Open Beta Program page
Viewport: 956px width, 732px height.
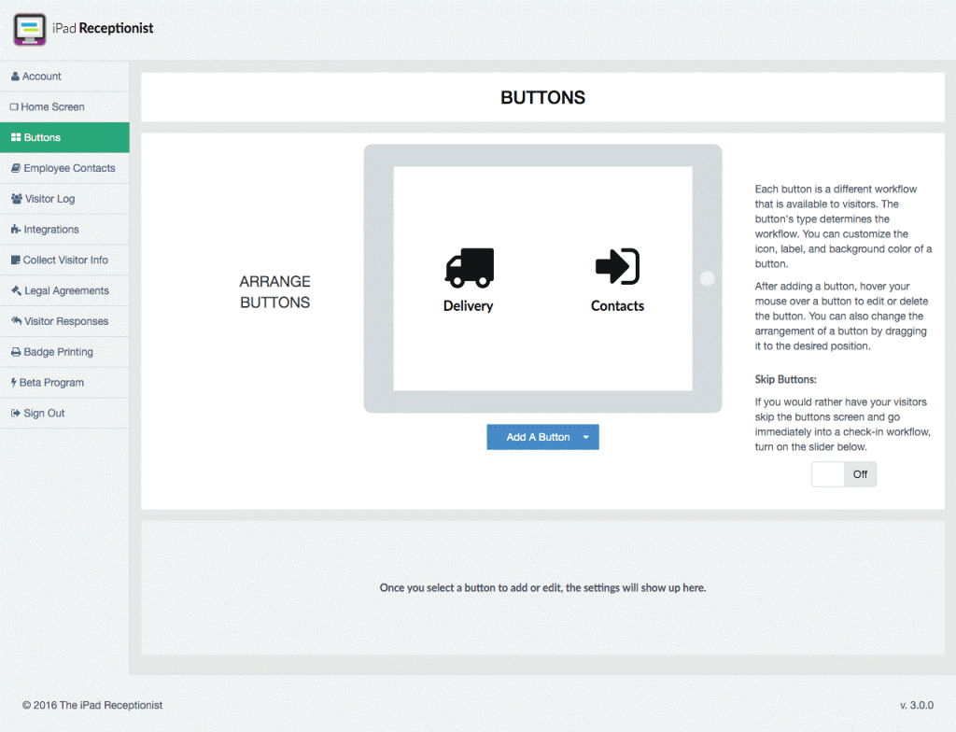pyautogui.click(x=64, y=383)
